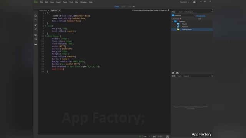Select the This PC row
The height and width of the screenshot is (138, 246).
(x=192, y=24)
